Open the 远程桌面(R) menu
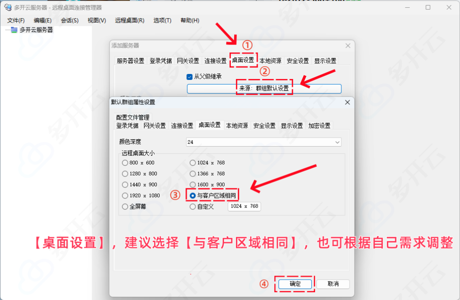Screen dimensions: 460x300 tap(130, 21)
